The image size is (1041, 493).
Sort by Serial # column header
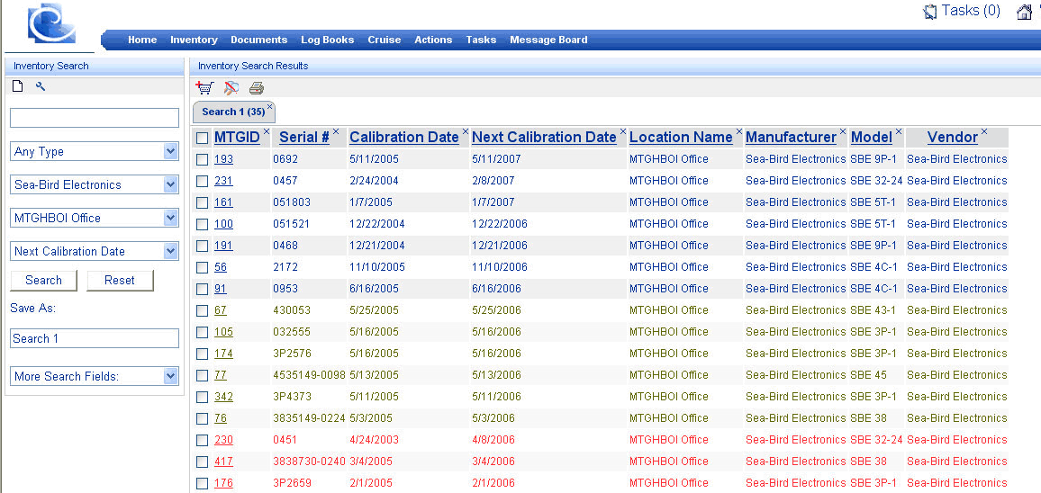click(x=304, y=138)
